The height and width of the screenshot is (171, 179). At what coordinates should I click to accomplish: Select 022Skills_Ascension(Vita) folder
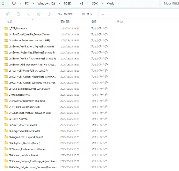[x=23, y=125]
